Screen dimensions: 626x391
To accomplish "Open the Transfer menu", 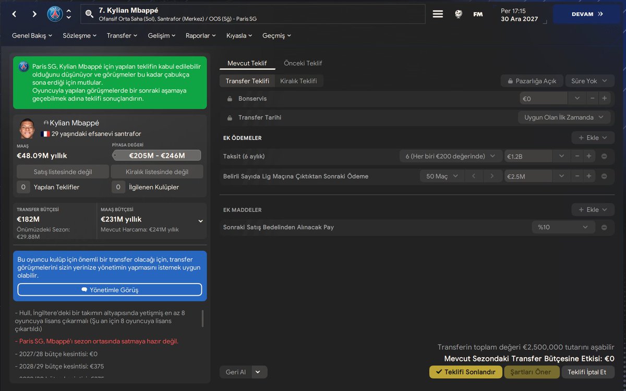I will 122,36.
